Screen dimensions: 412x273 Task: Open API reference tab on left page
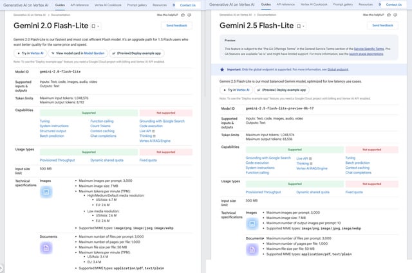point(80,5)
